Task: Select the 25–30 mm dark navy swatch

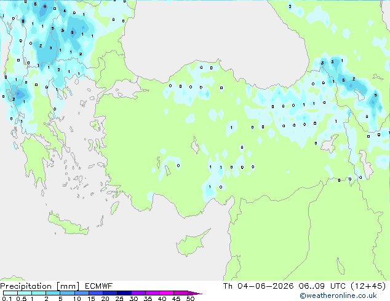Action: (124, 293)
